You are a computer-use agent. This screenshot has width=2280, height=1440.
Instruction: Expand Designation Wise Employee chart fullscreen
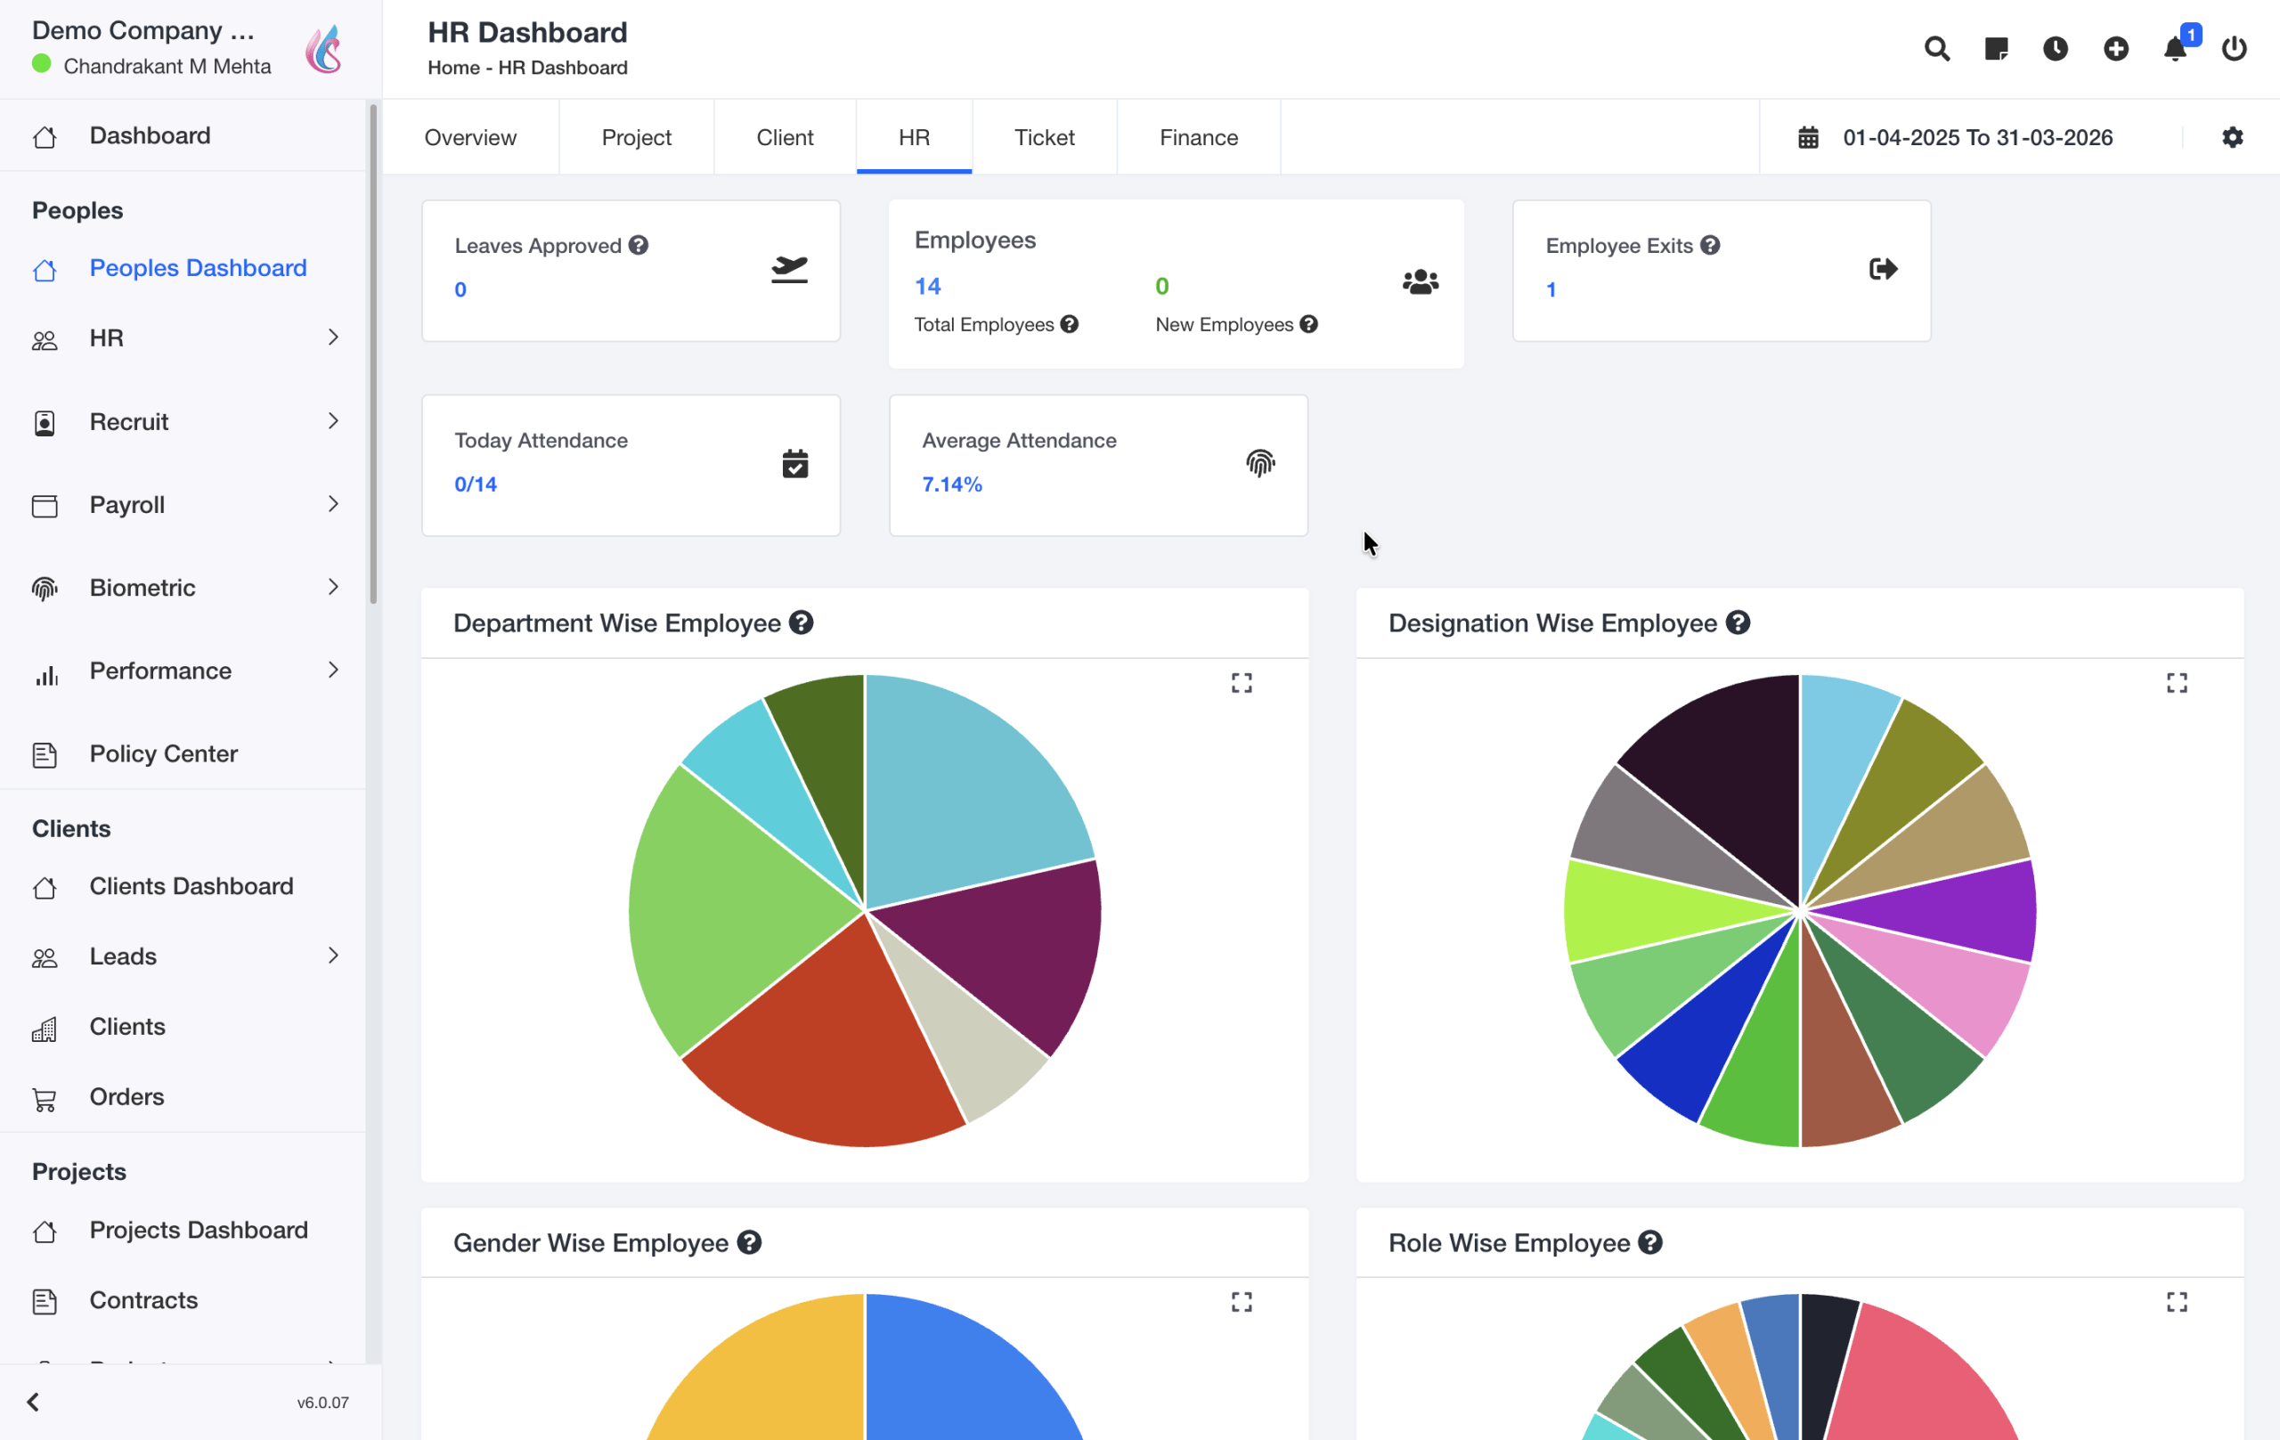click(2177, 683)
